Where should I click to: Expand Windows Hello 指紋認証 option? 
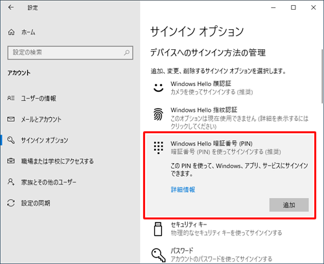click(x=230, y=118)
